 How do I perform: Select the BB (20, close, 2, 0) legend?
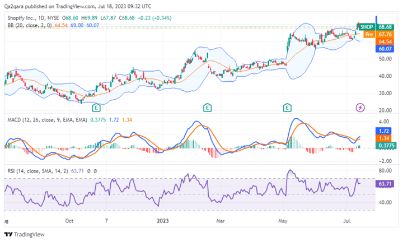point(30,25)
